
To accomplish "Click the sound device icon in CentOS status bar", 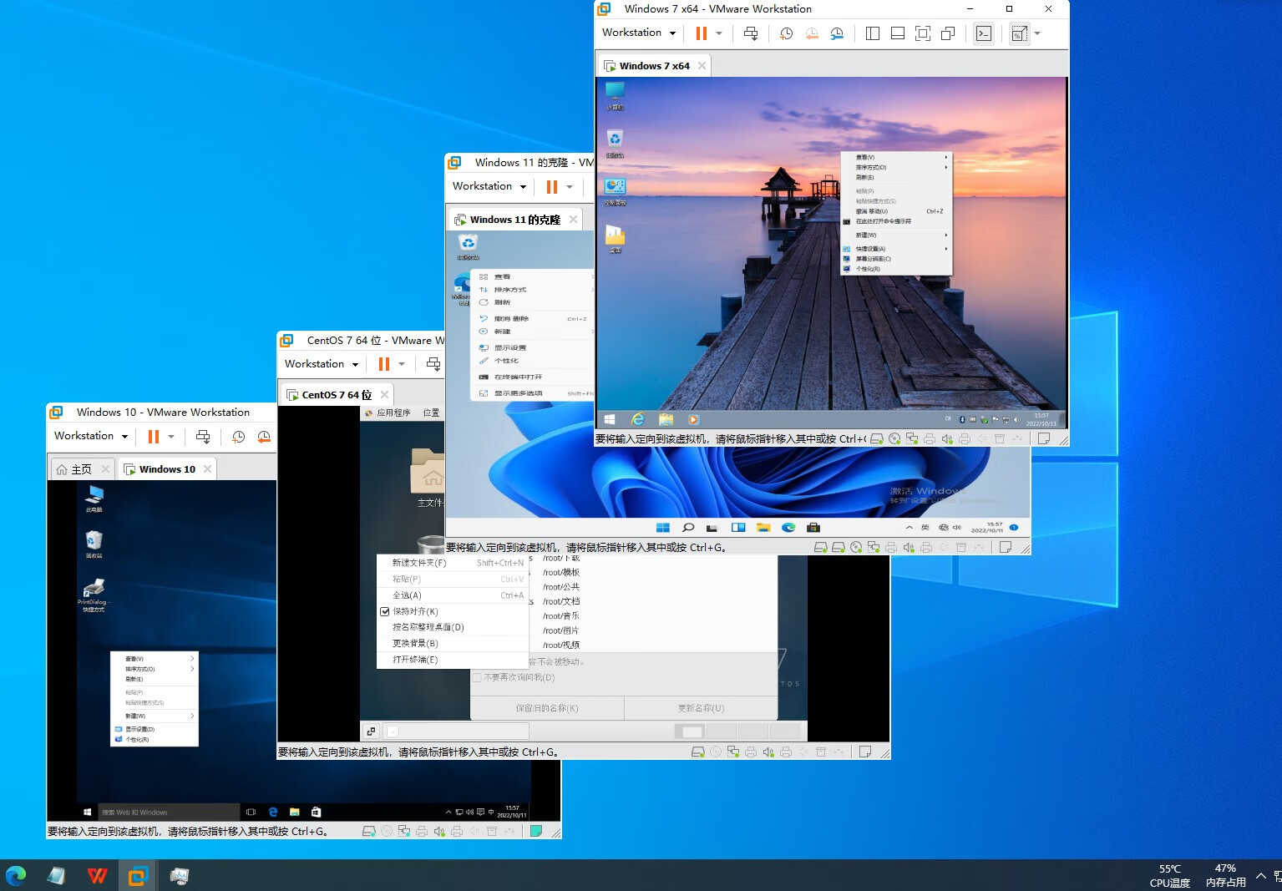I will (768, 751).
